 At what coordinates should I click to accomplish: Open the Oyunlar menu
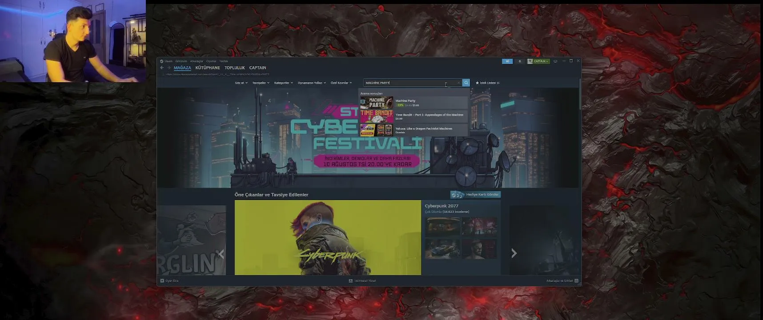point(211,61)
